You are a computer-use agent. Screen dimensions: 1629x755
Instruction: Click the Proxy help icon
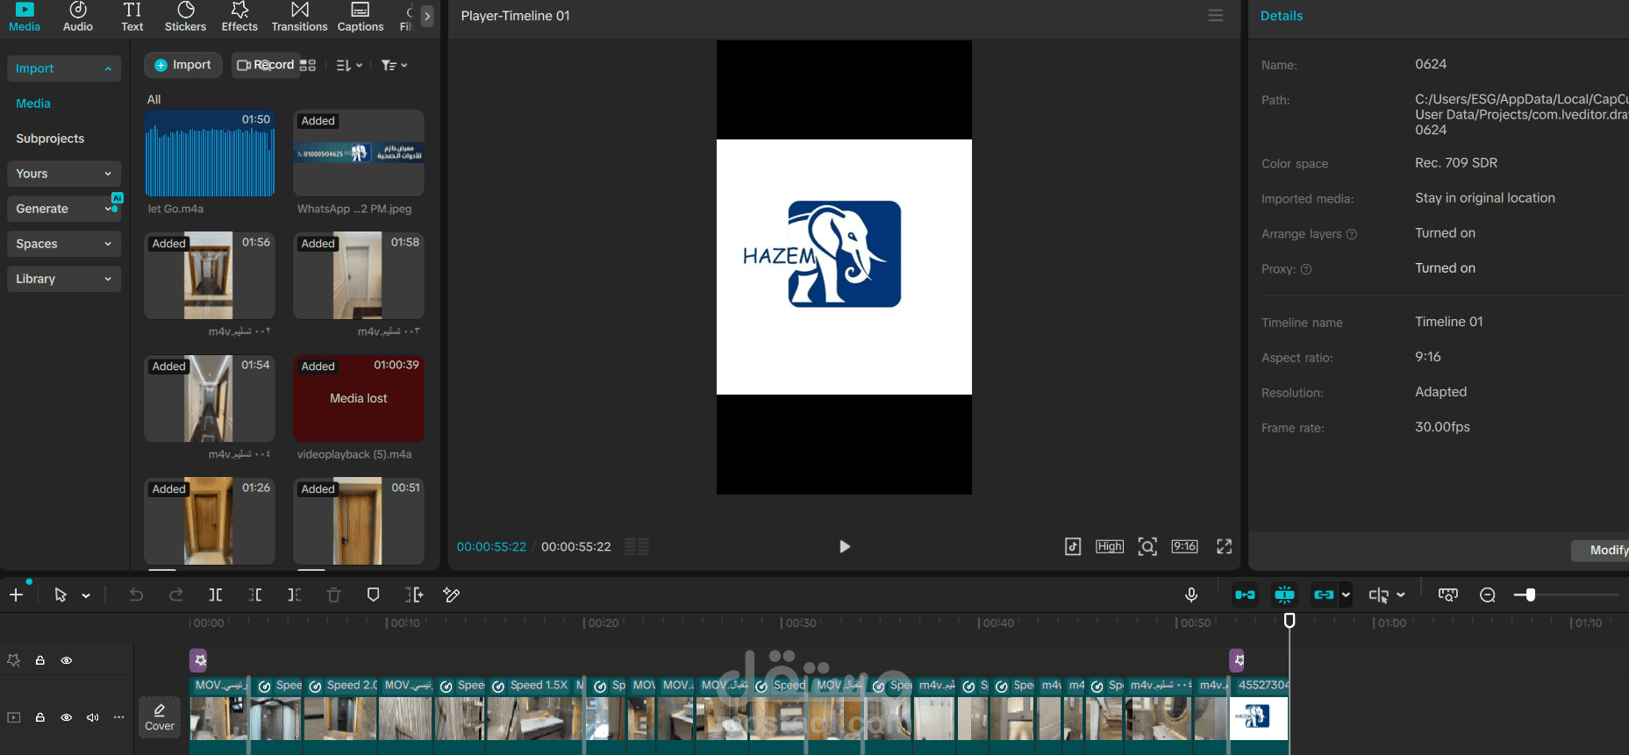(1306, 269)
